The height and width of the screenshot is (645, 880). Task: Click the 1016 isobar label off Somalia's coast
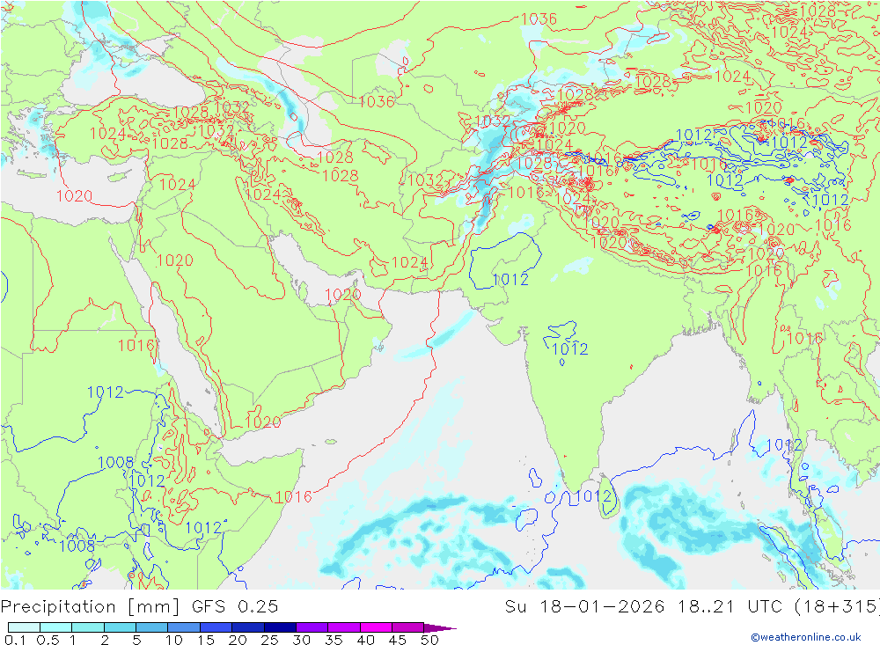(294, 497)
